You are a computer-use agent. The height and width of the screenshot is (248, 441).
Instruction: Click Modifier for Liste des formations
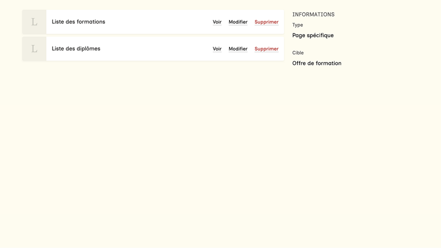coord(238,22)
